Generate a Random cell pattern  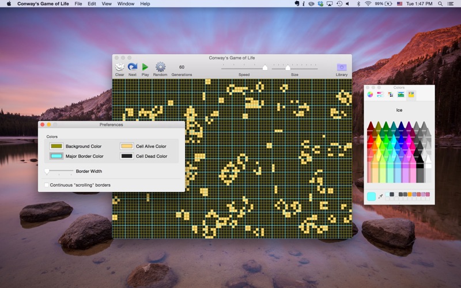(160, 69)
